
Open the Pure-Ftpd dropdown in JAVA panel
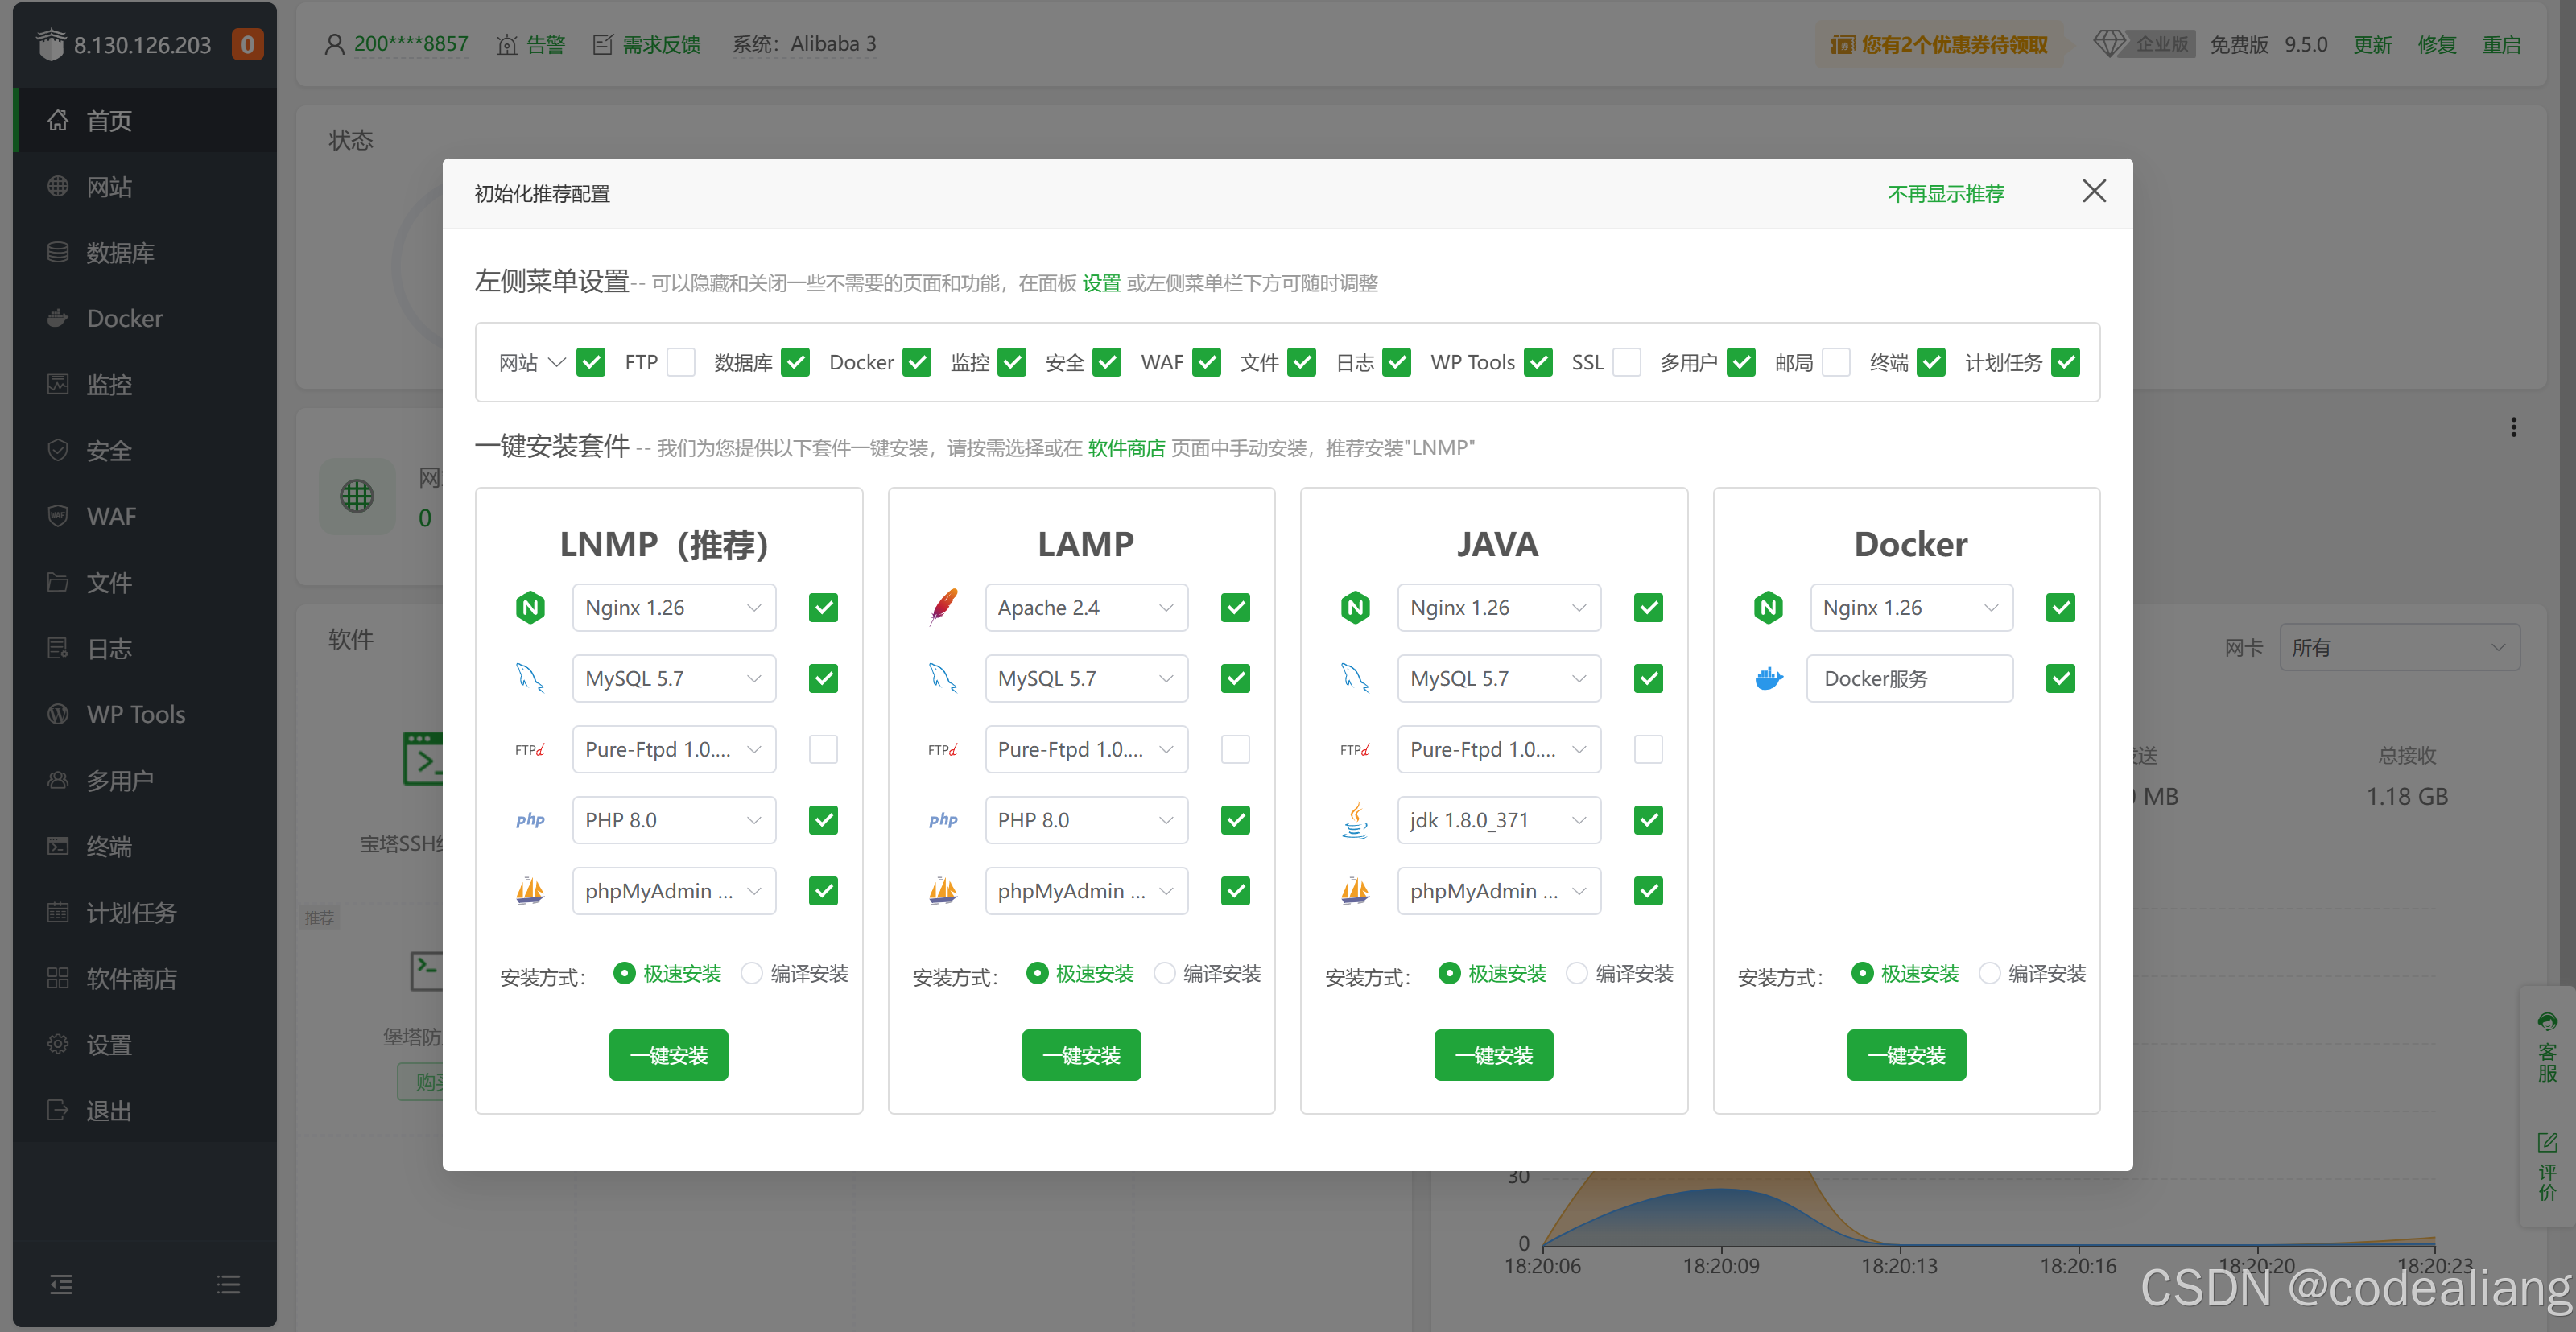(x=1499, y=749)
